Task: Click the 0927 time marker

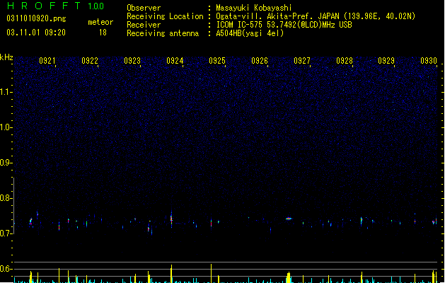Action: point(302,61)
